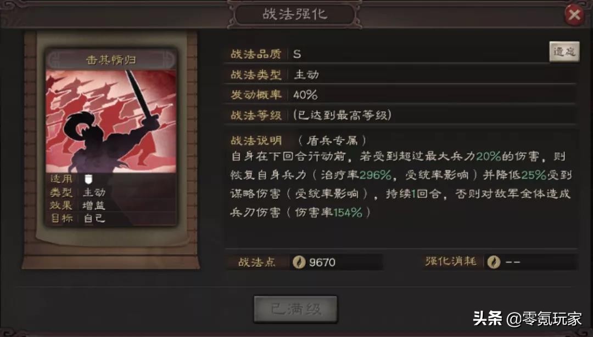
Task: Click the 强化消耗 cost field
Action: coord(530,261)
